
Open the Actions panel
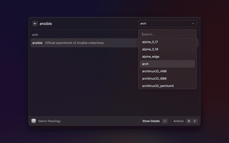[178, 121]
